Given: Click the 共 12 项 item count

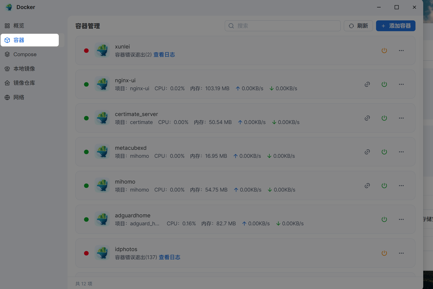Looking at the screenshot, I should click(84, 284).
